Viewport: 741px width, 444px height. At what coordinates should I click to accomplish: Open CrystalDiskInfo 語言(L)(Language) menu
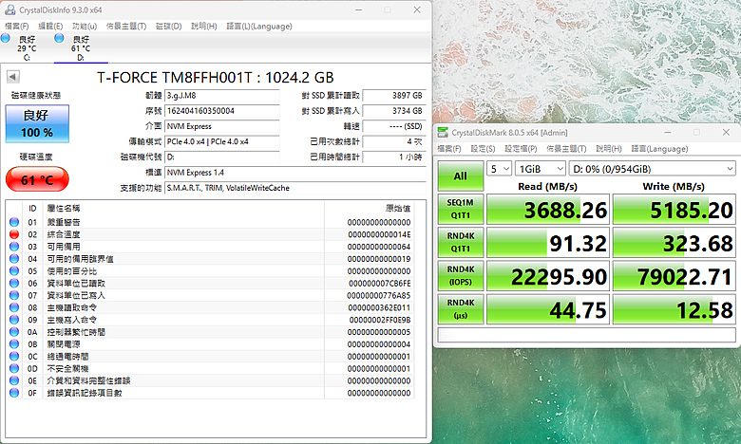point(259,26)
